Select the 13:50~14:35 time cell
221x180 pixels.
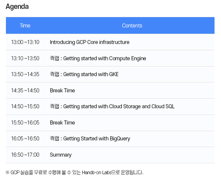[x=25, y=74]
